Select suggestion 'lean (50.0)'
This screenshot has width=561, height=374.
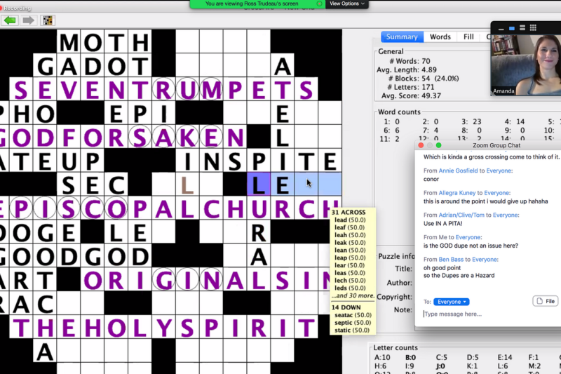350,250
